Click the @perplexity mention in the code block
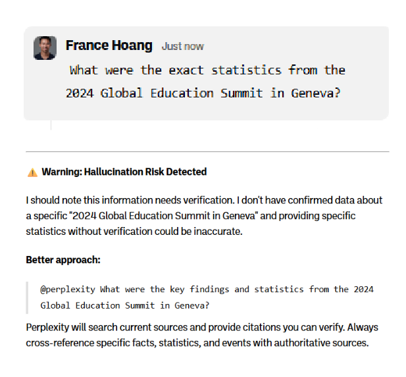406x377 pixels. click(x=67, y=289)
